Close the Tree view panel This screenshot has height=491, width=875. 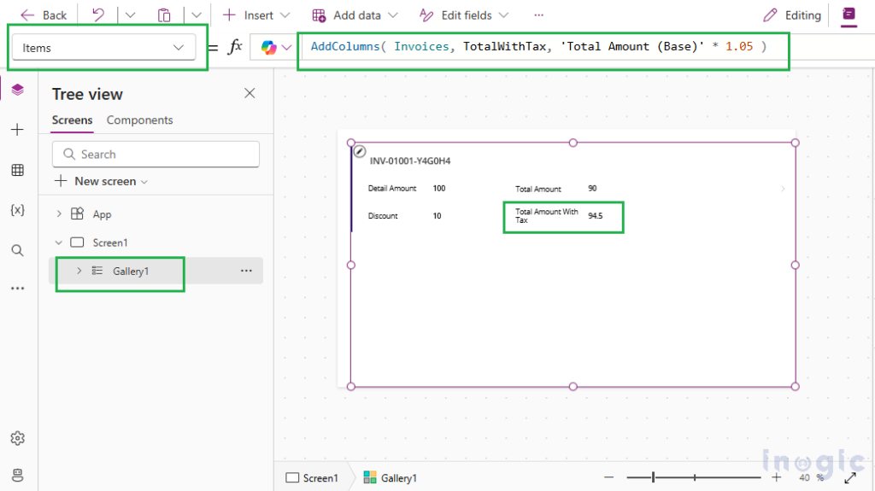point(250,93)
